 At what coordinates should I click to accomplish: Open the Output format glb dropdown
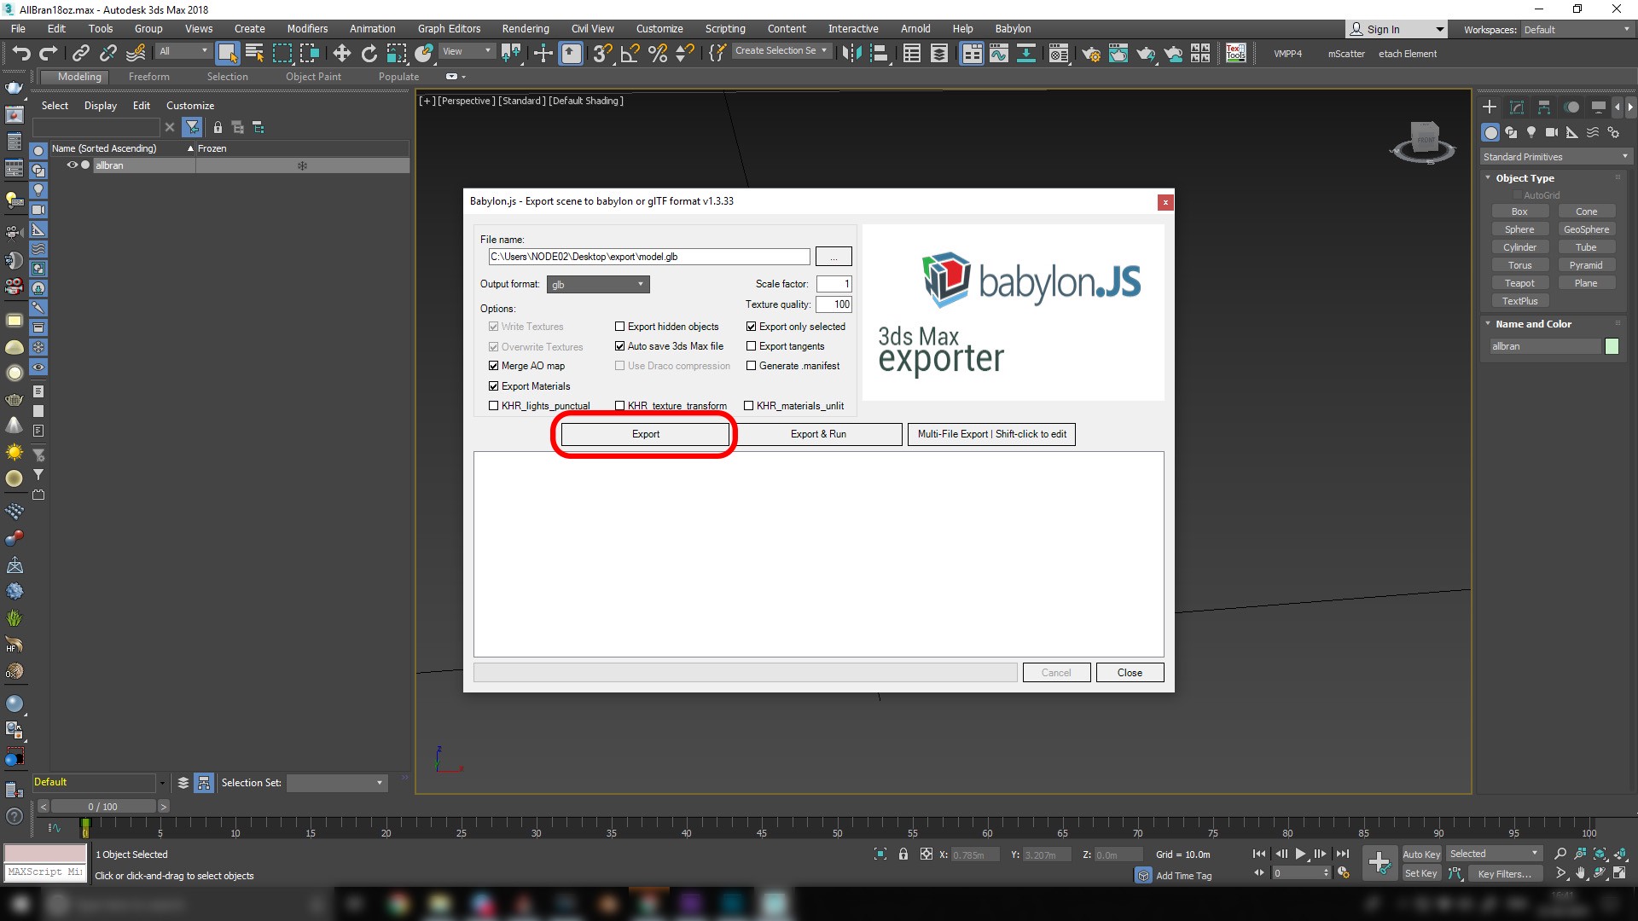point(598,285)
